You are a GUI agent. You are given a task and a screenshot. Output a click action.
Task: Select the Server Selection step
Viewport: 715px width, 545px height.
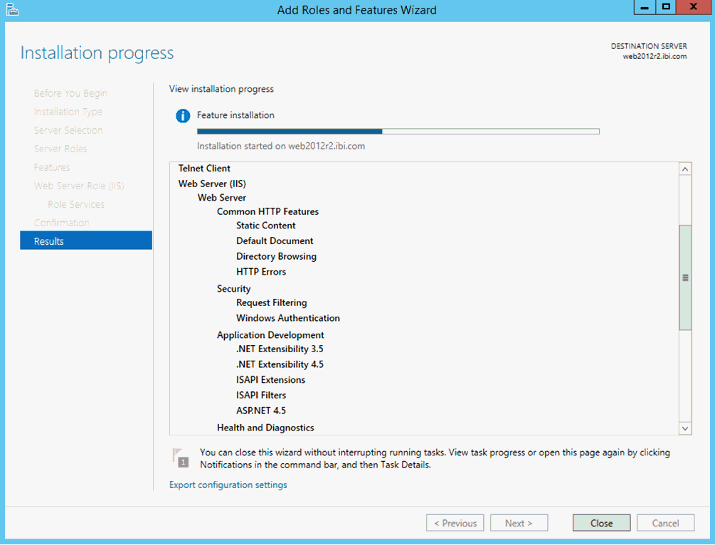(x=68, y=130)
